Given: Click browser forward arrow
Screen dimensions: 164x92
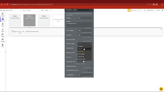Looking at the screenshot, I should pos(5,5).
